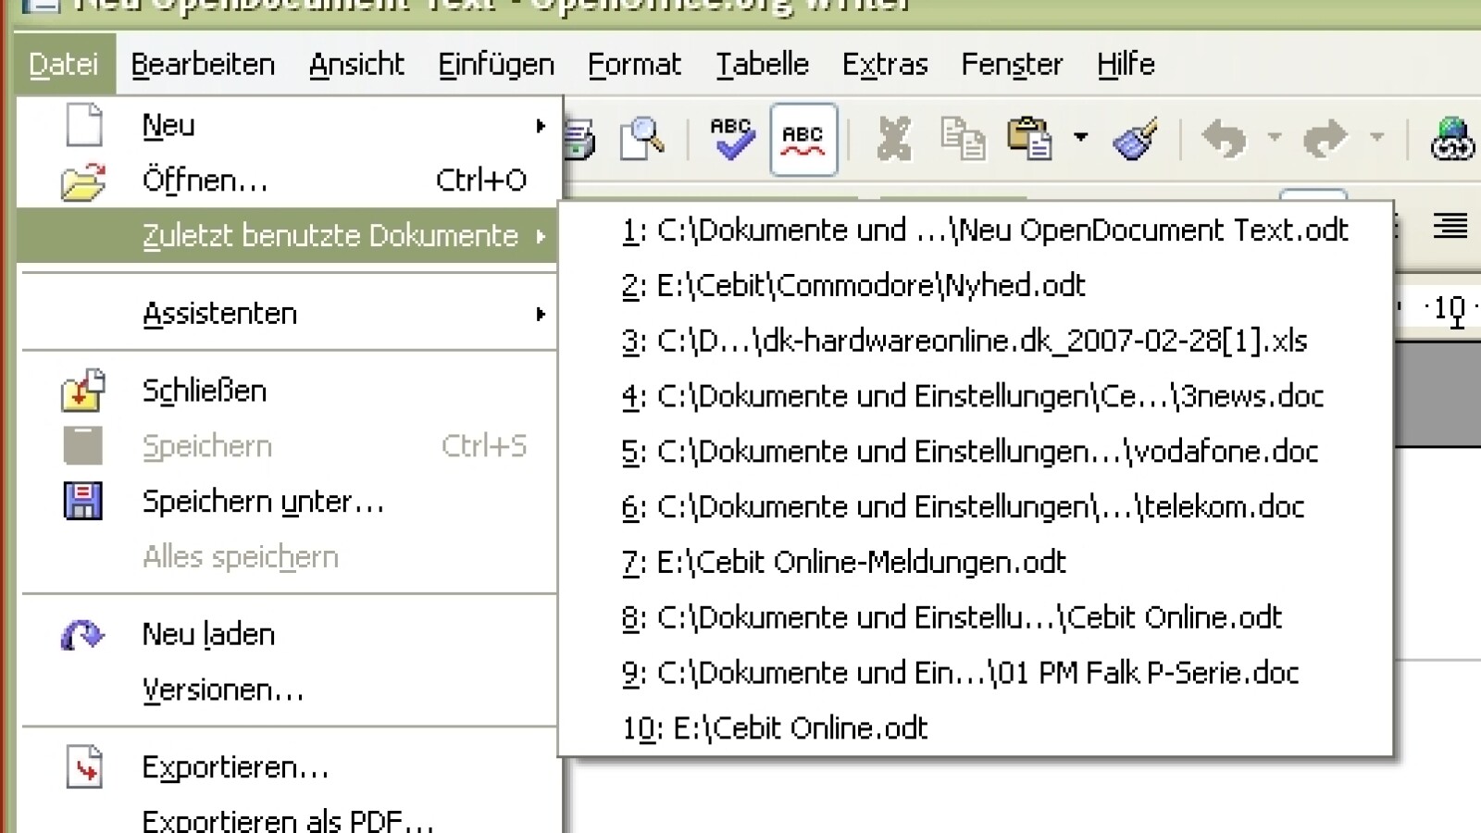Viewport: 1481px width, 833px height.
Task: Open the Bearbeiten menu
Action: [203, 64]
